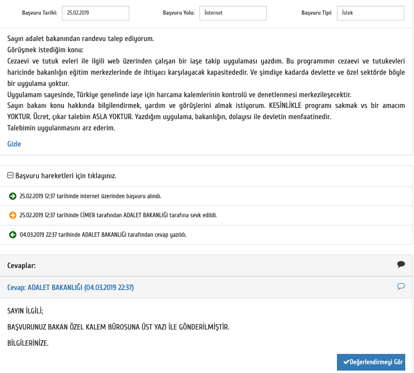Click the 'BİLGİLERİNİZE.' line
414x373 pixels.
(x=28, y=343)
